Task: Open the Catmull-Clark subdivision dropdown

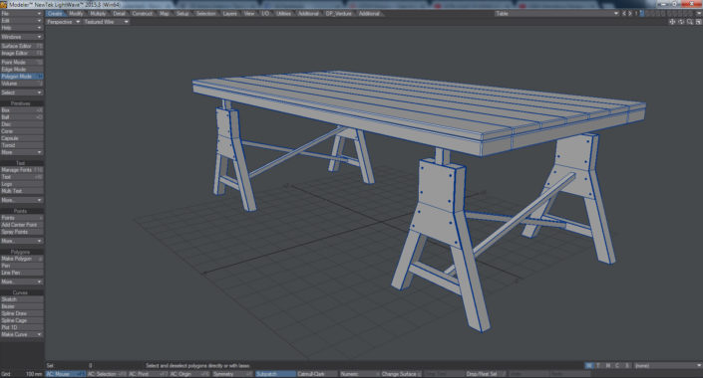Action: 317,374
